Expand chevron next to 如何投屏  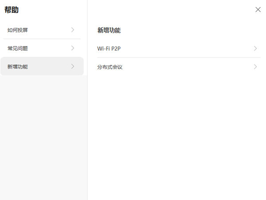pos(73,30)
